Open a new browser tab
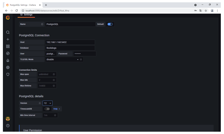Screen dimensions: 224x134 pos(46,5)
